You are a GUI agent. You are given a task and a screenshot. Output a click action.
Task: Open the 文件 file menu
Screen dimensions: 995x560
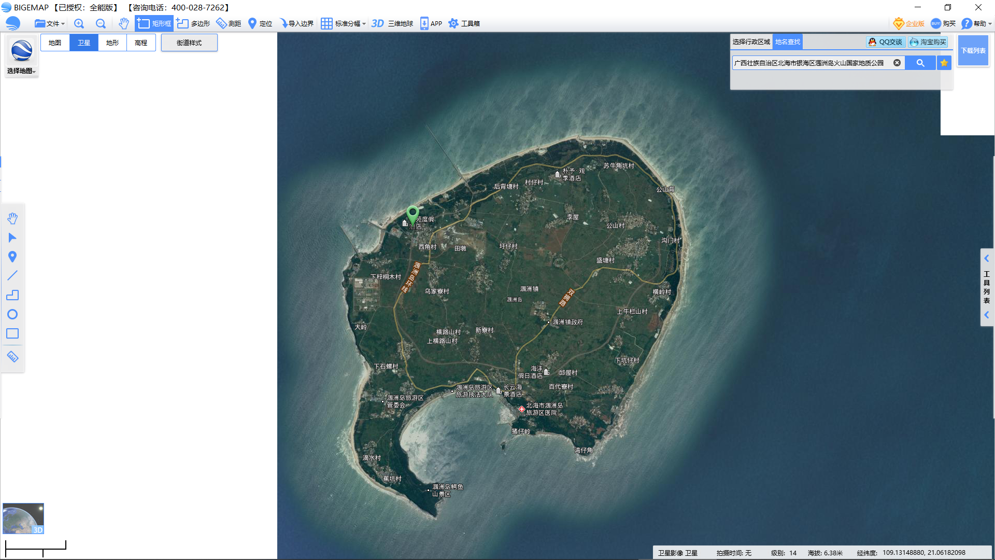tap(49, 23)
